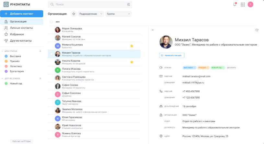Remove the Пресейл tag
The width and height of the screenshot is (264, 144).
(208, 67)
